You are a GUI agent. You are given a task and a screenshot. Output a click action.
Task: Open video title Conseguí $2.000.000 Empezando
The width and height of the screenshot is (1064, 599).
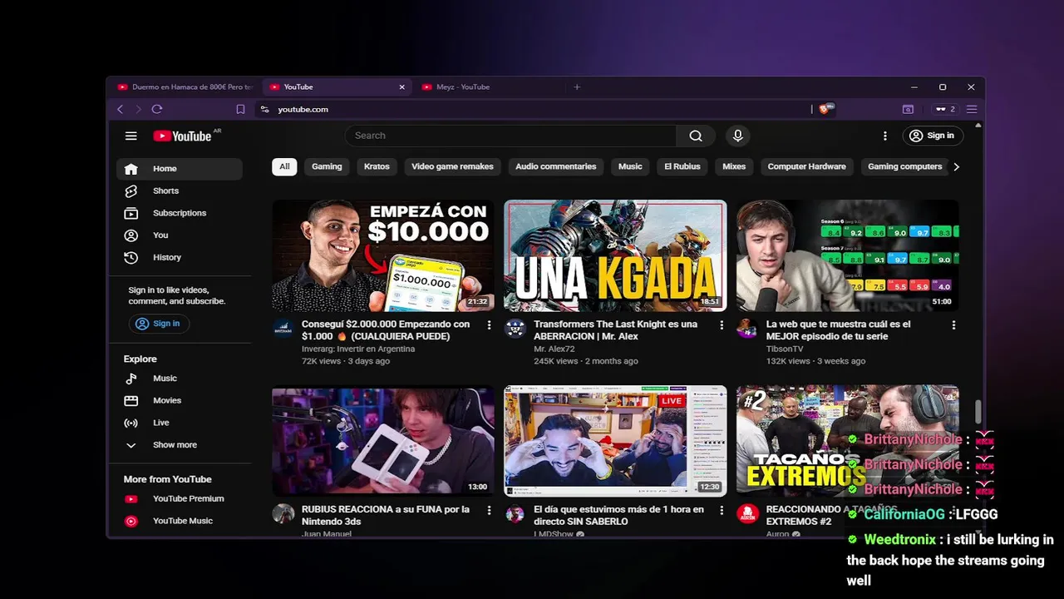[x=386, y=330]
